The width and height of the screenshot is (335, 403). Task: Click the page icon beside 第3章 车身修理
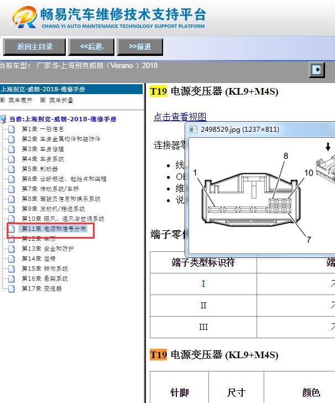click(11, 149)
